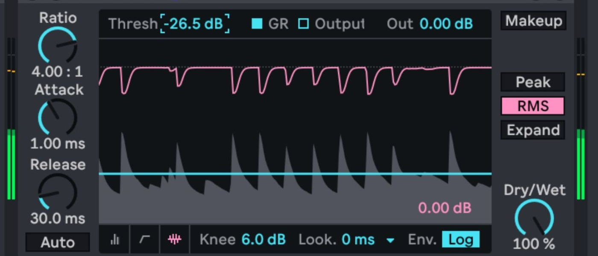Click the 1.00 ms attack value
Viewport: 598px width, 256px height.
tap(58, 144)
